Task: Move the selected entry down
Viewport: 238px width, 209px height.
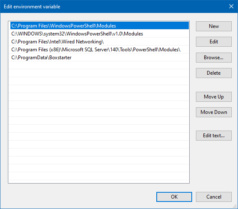Action: tap(214, 112)
